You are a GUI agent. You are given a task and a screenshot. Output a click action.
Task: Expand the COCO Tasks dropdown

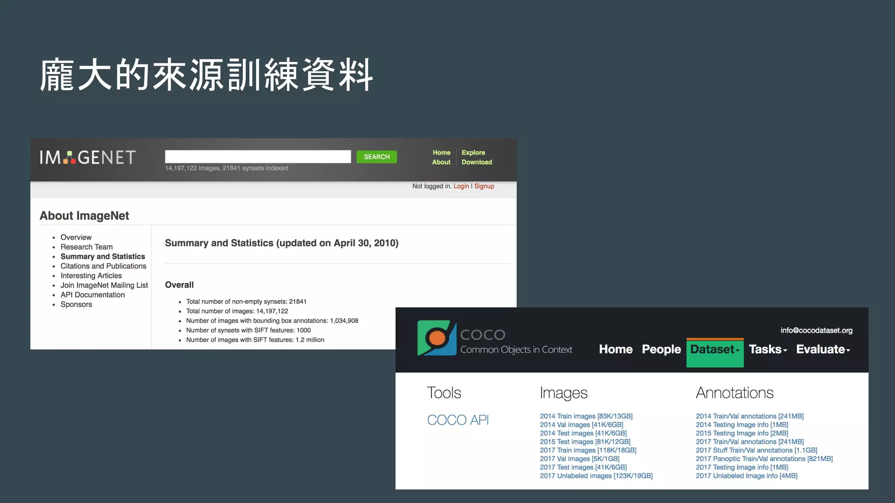pos(768,349)
